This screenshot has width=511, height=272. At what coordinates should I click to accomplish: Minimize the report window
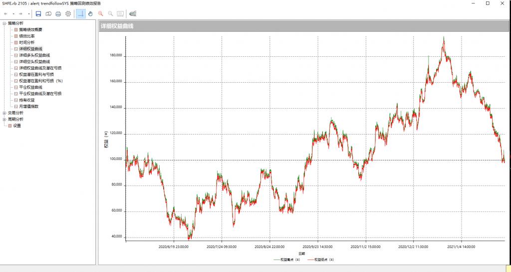pos(473,3)
